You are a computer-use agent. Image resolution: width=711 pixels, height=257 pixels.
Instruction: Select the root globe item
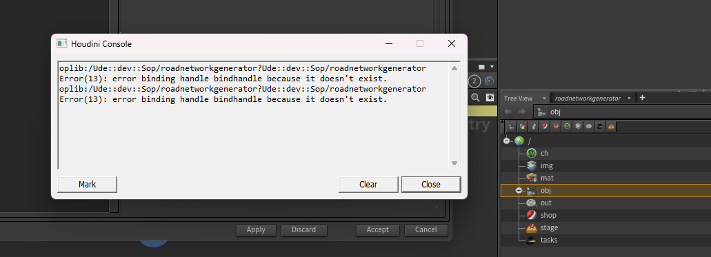pos(519,141)
